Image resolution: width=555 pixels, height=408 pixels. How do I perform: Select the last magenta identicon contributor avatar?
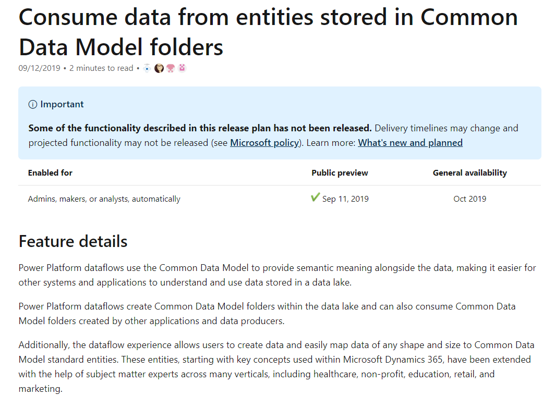(x=182, y=68)
